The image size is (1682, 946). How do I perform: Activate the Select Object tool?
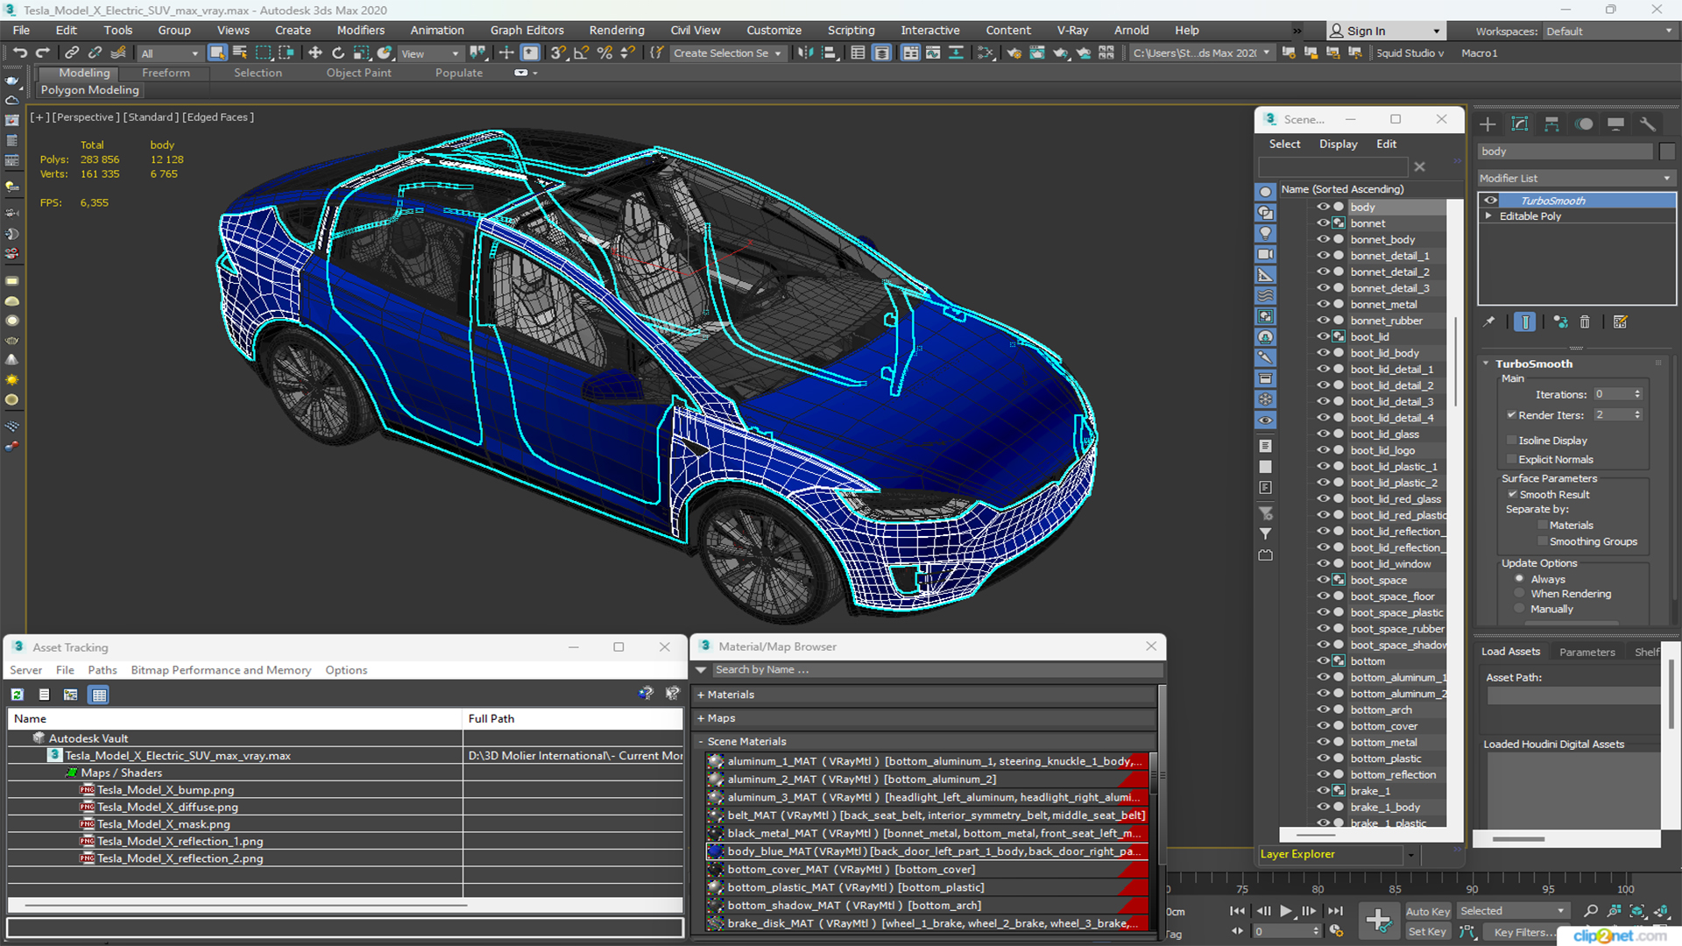(217, 53)
